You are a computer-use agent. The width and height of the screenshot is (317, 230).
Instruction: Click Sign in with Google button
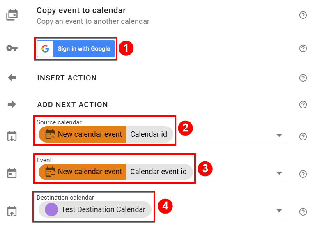(76, 49)
